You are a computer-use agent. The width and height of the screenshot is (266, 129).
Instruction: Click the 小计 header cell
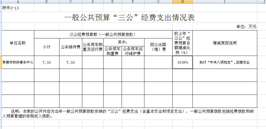(x=46, y=47)
